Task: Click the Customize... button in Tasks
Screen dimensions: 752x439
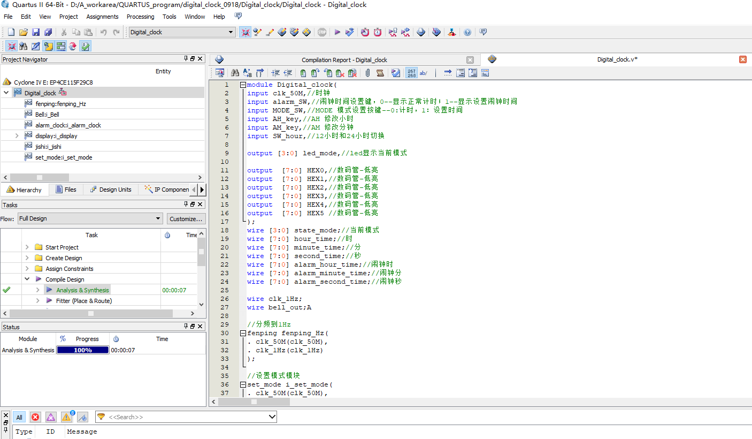Action: (x=186, y=218)
